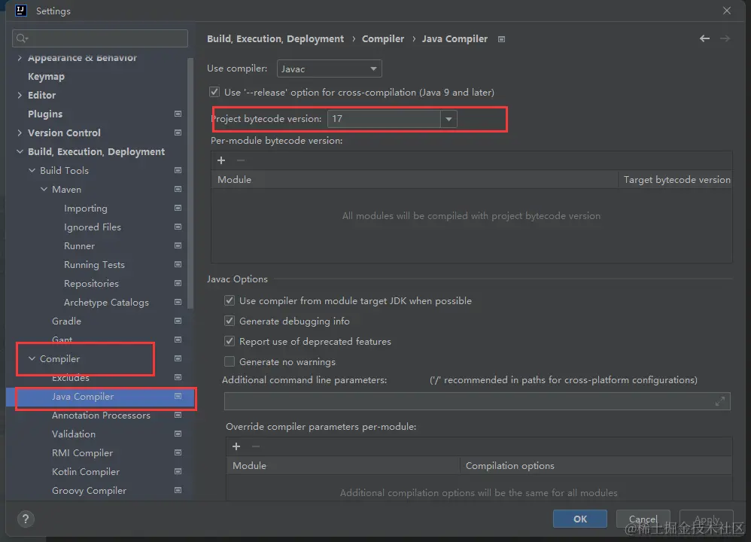The height and width of the screenshot is (542, 751).
Task: Enable Generate no warnings checkbox
Action: coord(230,362)
